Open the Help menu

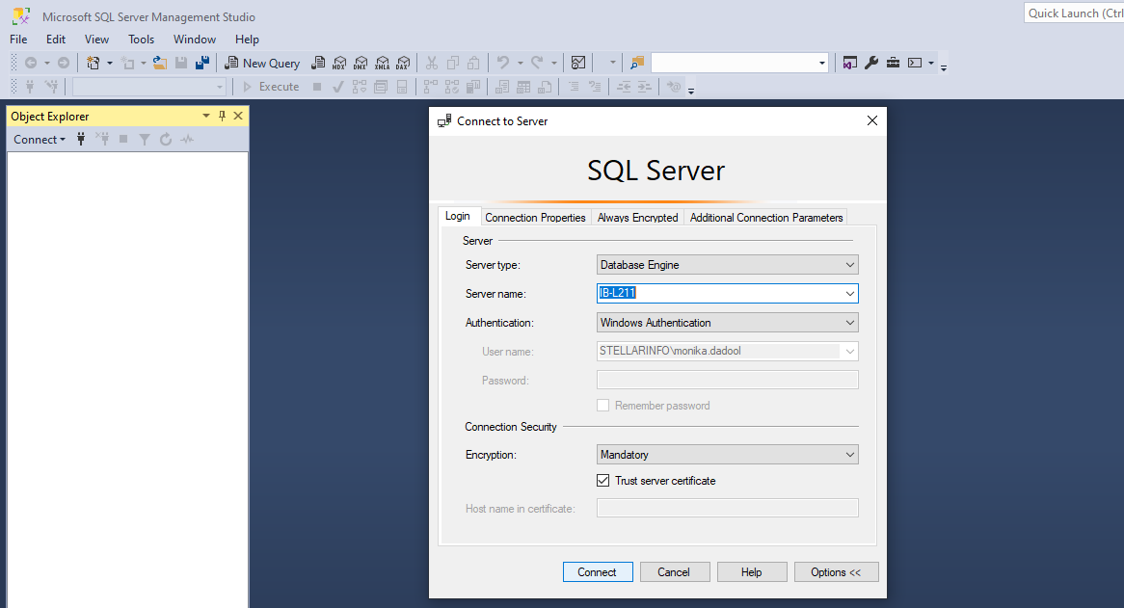pos(248,40)
